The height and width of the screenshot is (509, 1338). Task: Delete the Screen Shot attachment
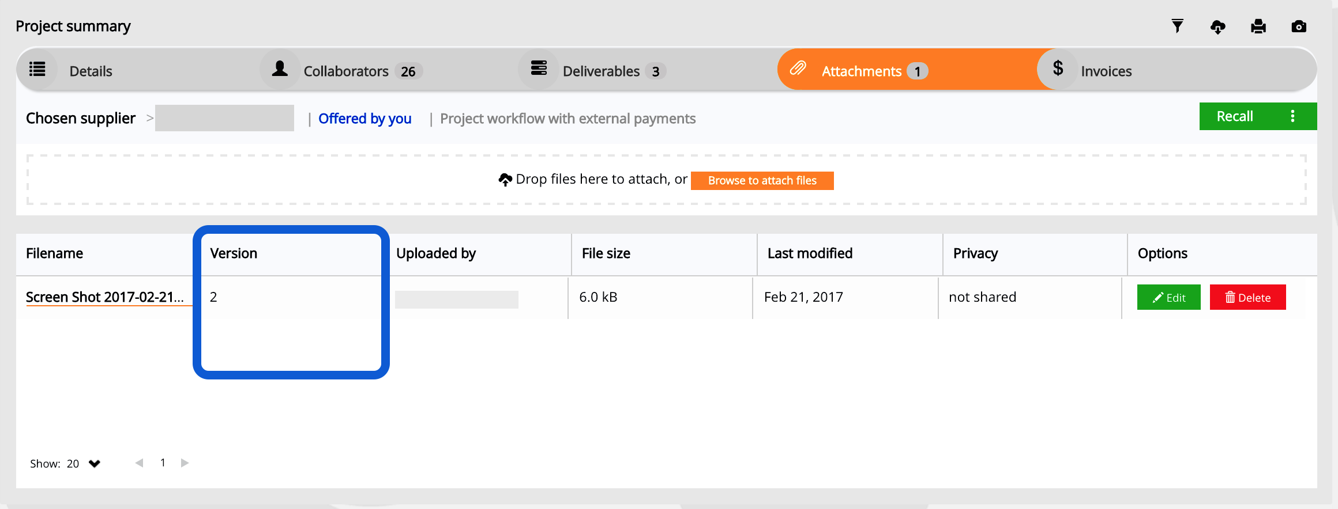click(x=1247, y=298)
